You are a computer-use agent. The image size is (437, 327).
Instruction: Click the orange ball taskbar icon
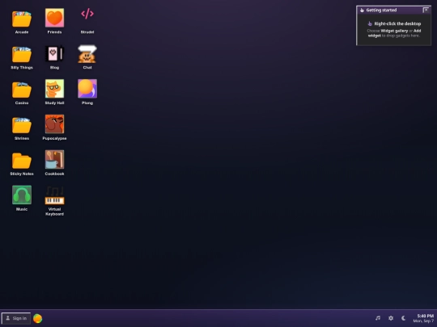(x=37, y=318)
